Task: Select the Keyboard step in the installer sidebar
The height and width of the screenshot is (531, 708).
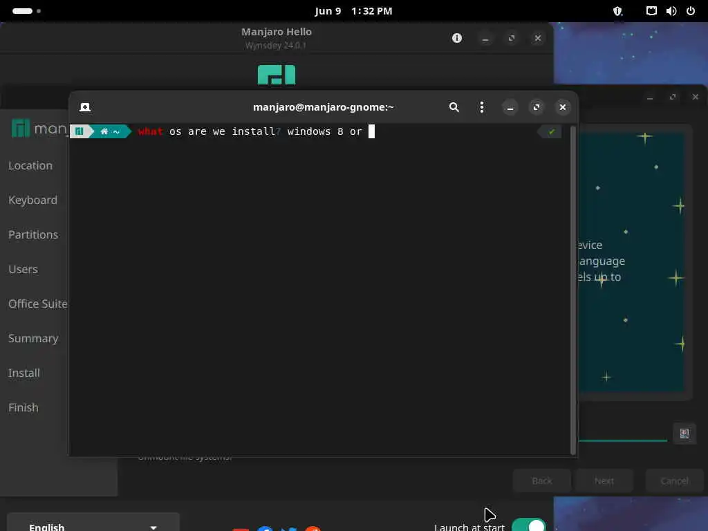Action: (33, 200)
